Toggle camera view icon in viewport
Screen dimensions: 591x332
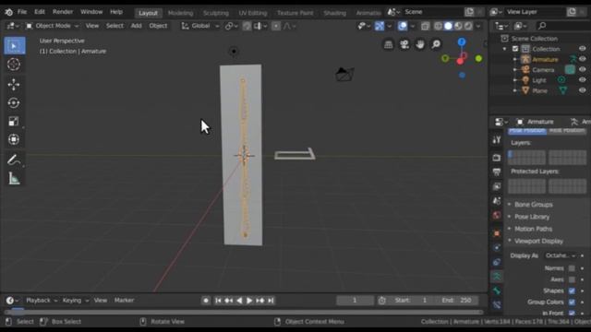tap(404, 44)
